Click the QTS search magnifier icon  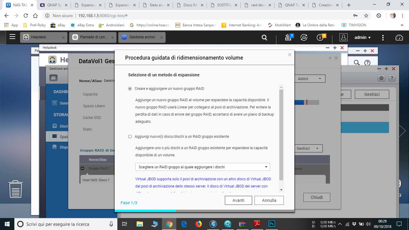[x=264, y=37]
